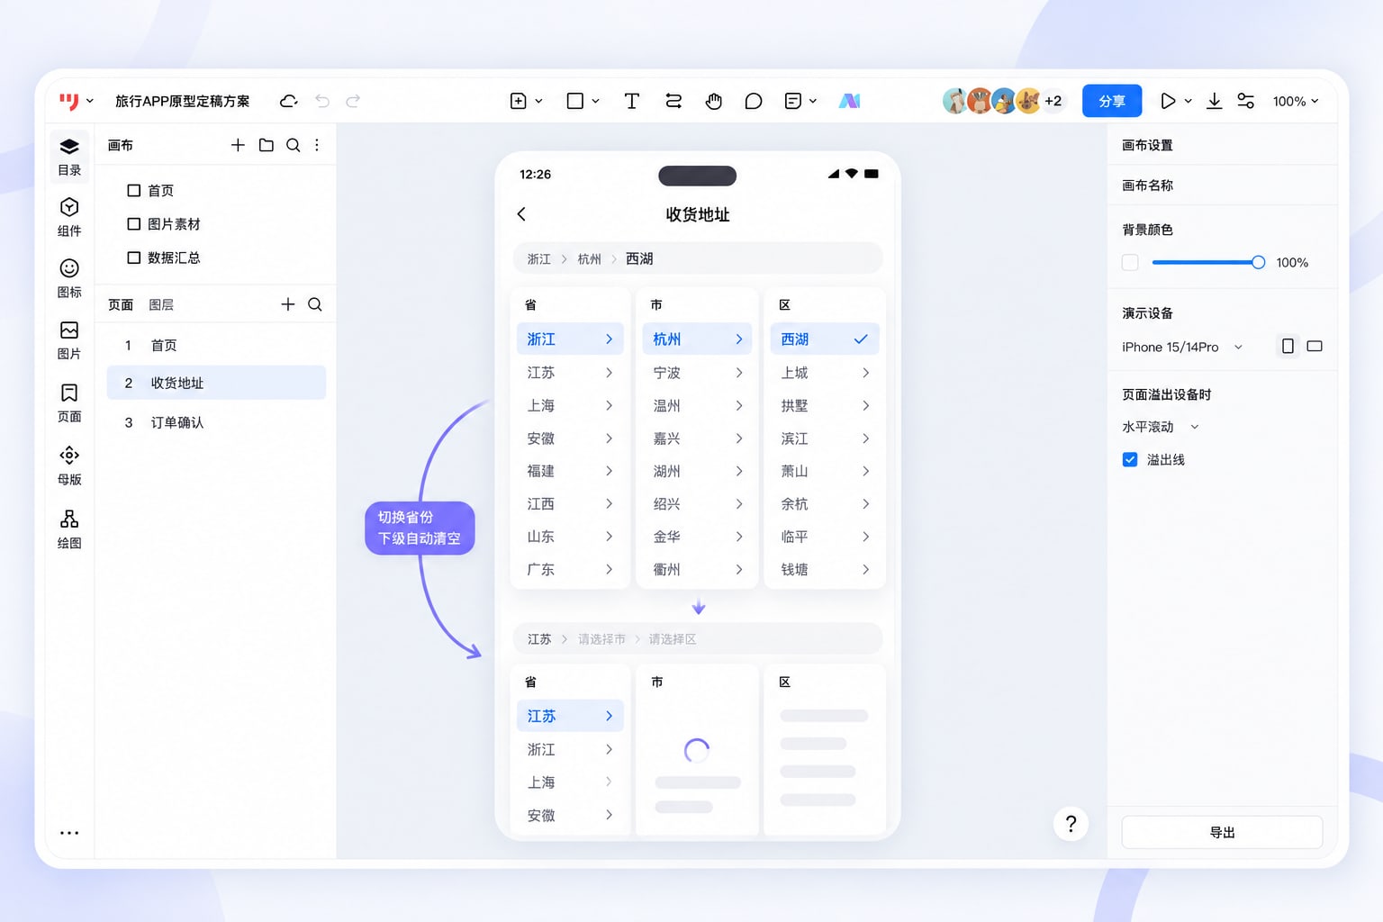Screen dimensions: 1383x922
Task: Switch to landscape device orientation
Action: 1315,347
